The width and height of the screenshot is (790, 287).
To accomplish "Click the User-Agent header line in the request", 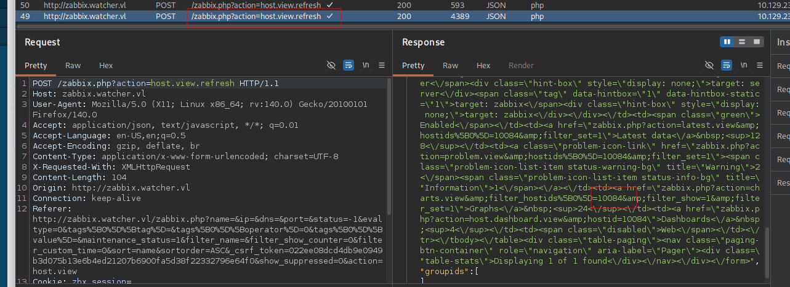I will (200, 109).
